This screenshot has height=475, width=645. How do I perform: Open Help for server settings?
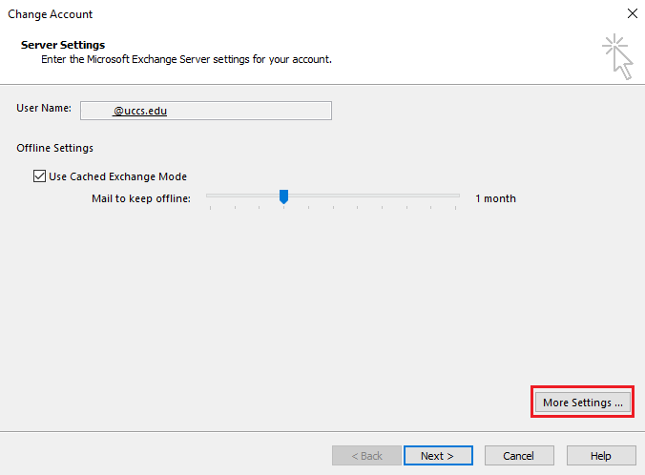point(601,456)
